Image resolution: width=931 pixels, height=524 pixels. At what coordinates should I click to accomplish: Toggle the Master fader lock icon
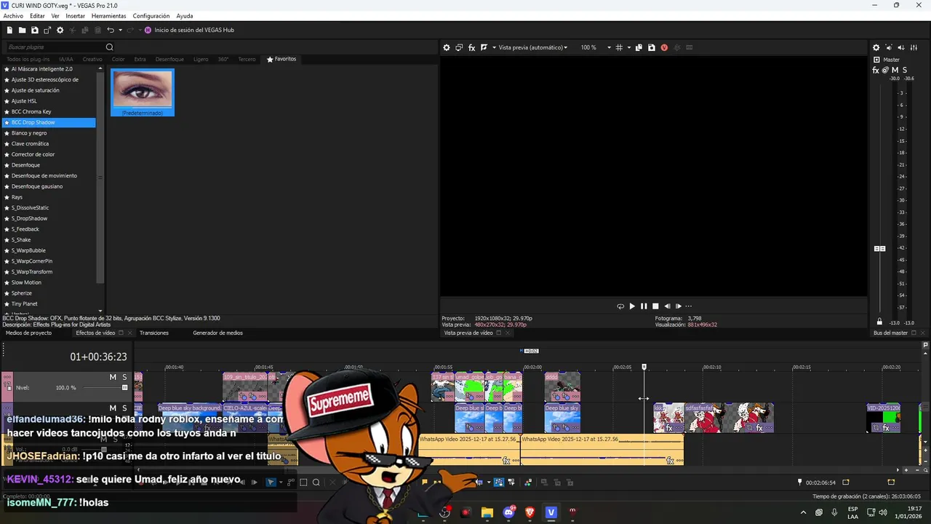(879, 322)
